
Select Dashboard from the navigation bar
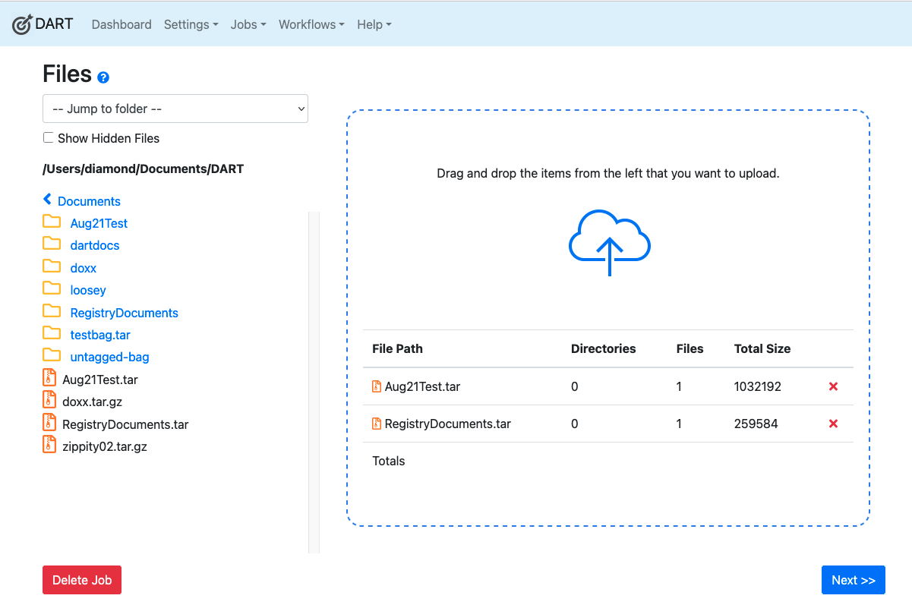(x=121, y=24)
